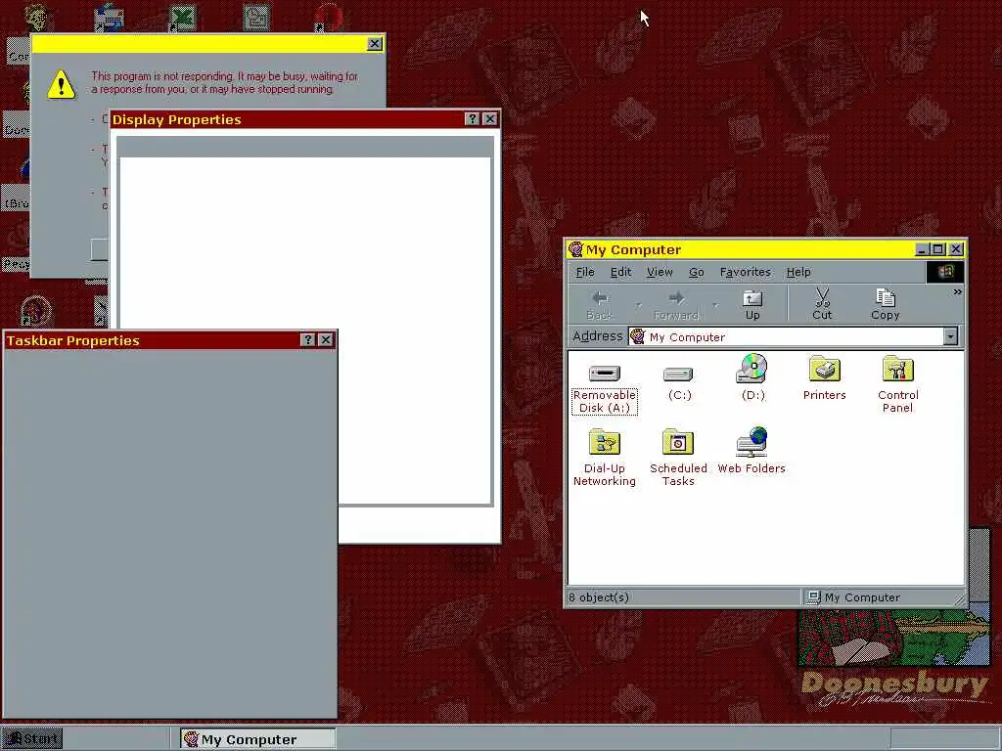Open the File menu in My Computer
Image resolution: width=1002 pixels, height=751 pixels.
(x=585, y=272)
